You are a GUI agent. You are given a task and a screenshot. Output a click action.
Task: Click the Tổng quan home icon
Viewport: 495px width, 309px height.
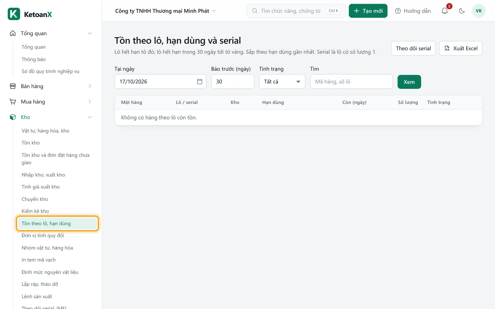click(13, 33)
